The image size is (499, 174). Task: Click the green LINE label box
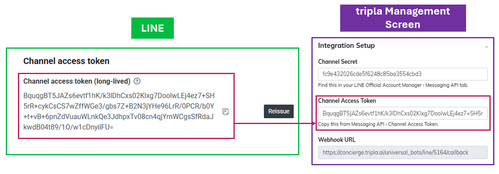point(152,28)
